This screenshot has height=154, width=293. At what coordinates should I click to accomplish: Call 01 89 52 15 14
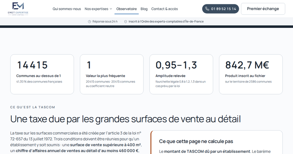click(220, 9)
